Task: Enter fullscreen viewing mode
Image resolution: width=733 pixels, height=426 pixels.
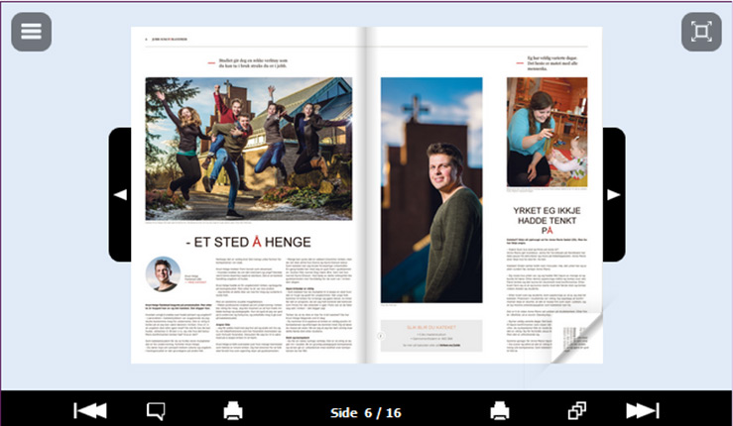Action: [x=701, y=32]
